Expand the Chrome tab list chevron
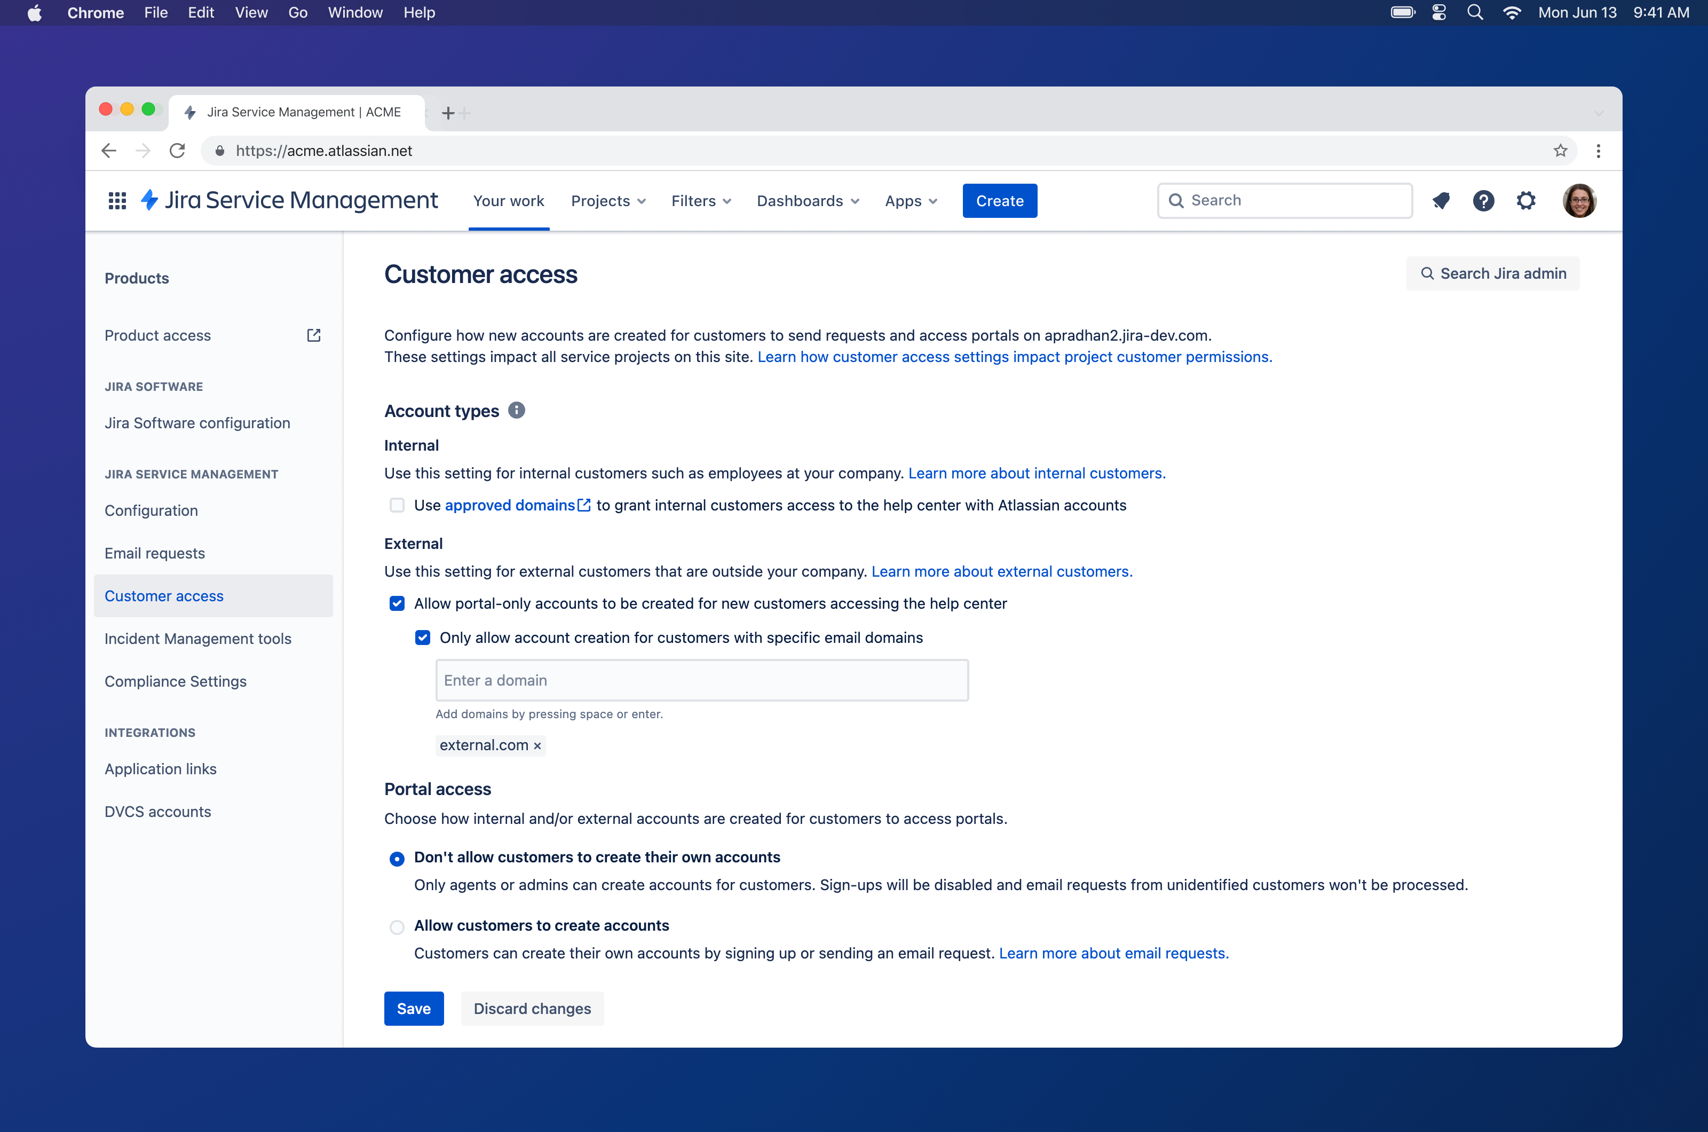1708x1132 pixels. (x=1599, y=113)
